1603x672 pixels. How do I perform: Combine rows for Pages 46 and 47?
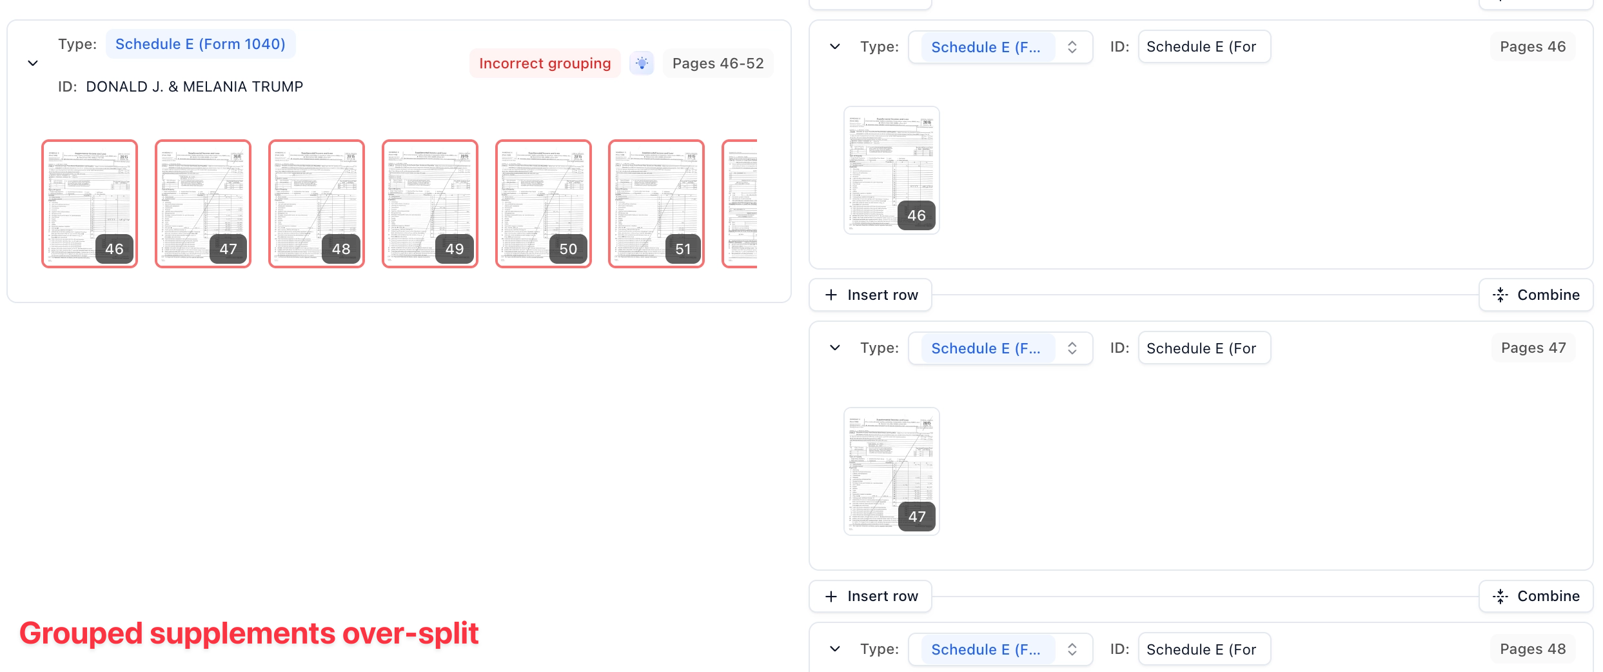(x=1536, y=295)
